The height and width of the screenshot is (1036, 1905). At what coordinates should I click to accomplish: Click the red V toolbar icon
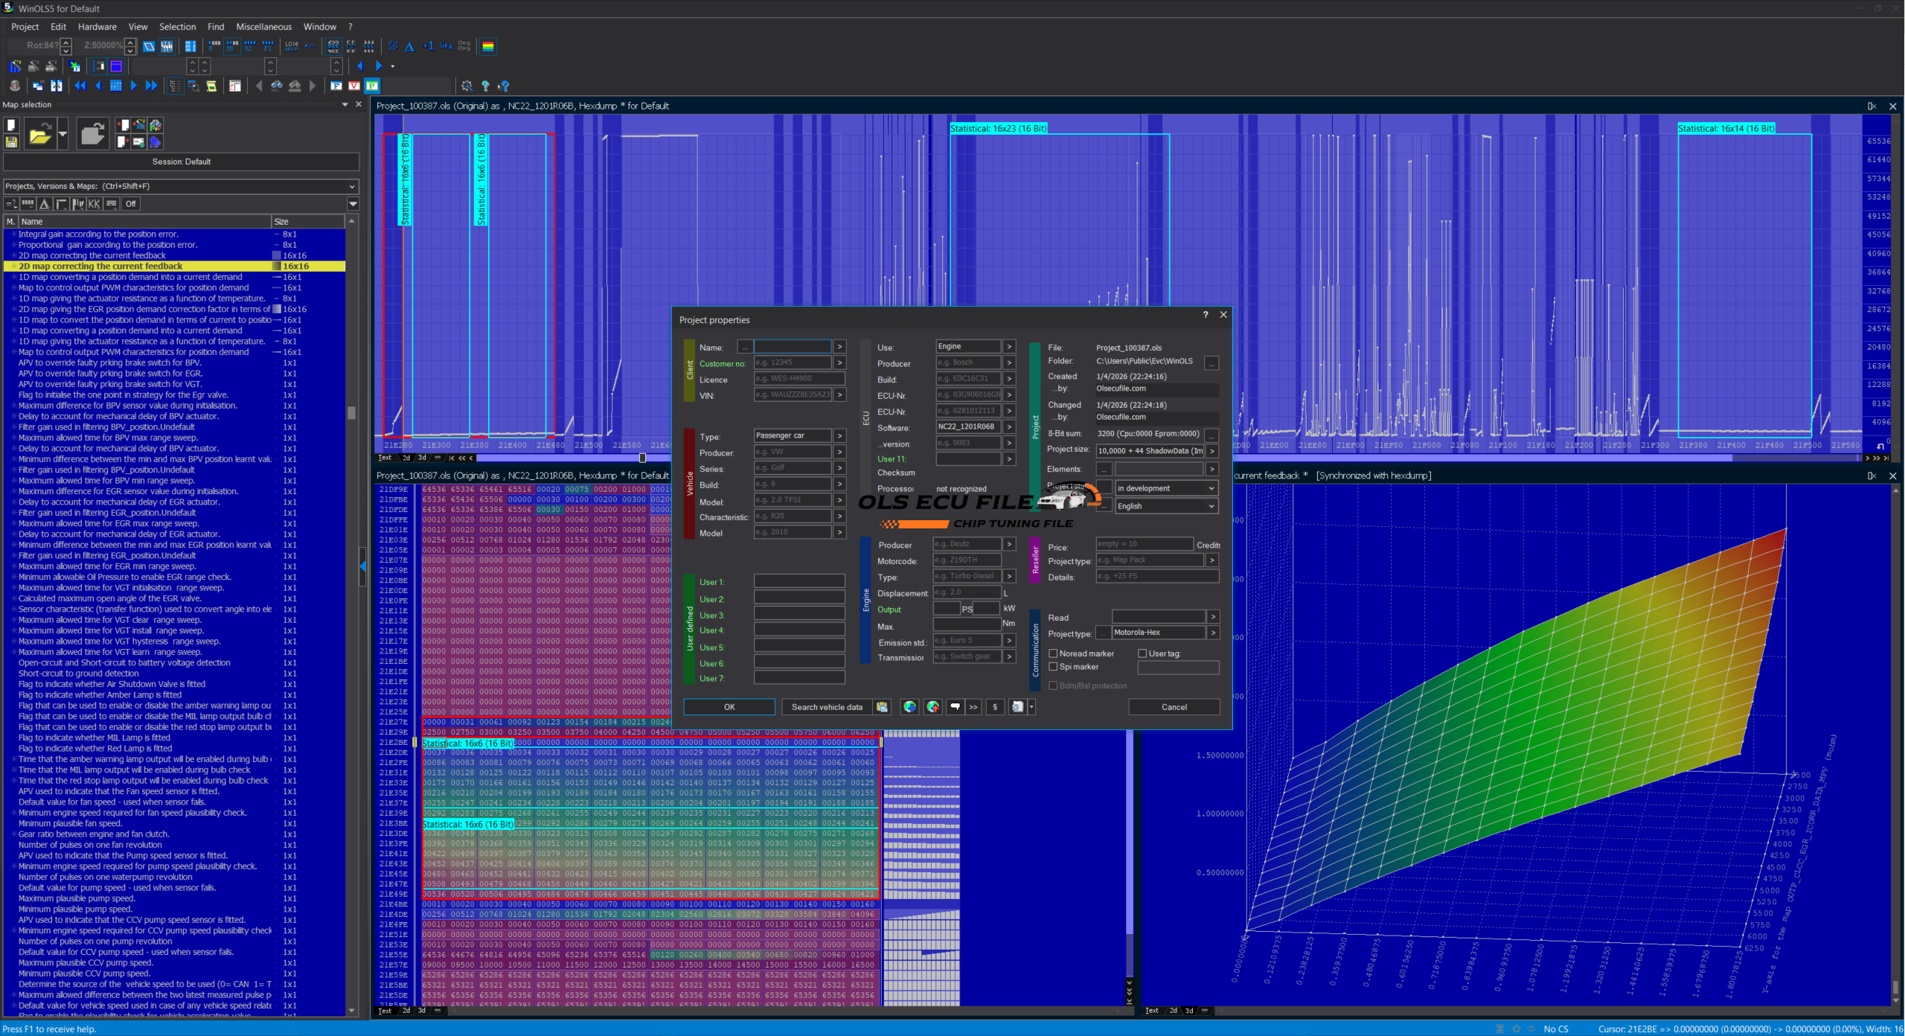tap(354, 86)
